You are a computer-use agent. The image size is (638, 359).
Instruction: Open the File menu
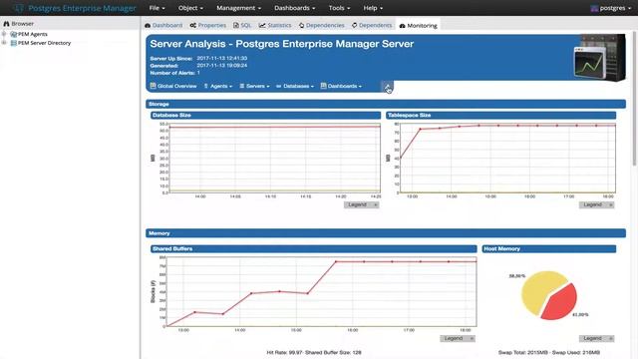(158, 8)
